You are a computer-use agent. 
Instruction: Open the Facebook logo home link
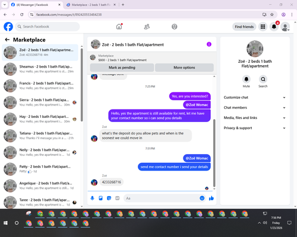[x=8, y=27]
